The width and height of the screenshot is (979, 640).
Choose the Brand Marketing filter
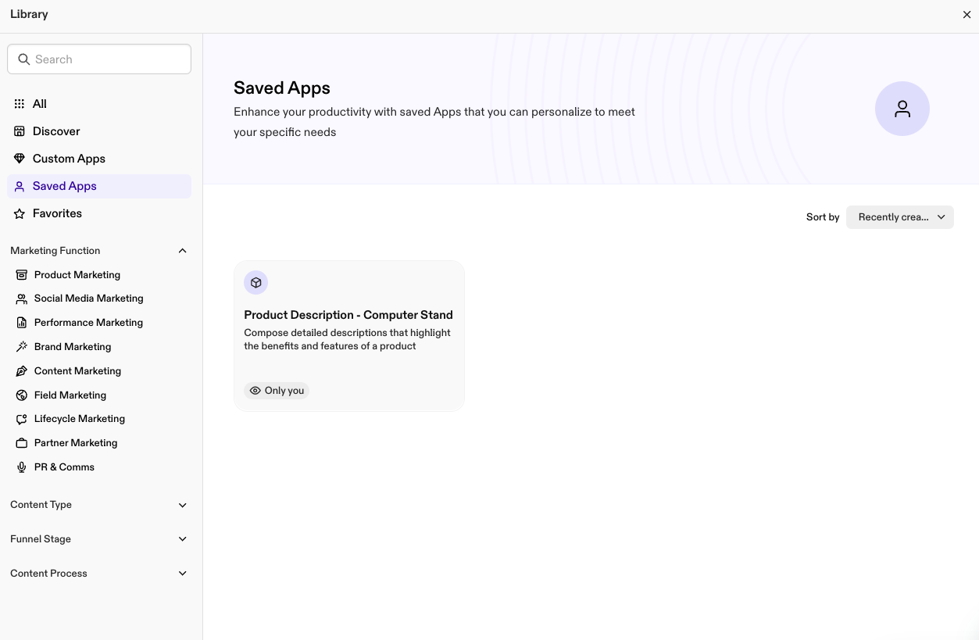coord(73,347)
